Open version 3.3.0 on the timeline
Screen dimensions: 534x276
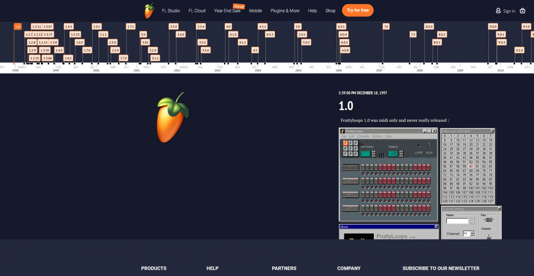(x=174, y=27)
